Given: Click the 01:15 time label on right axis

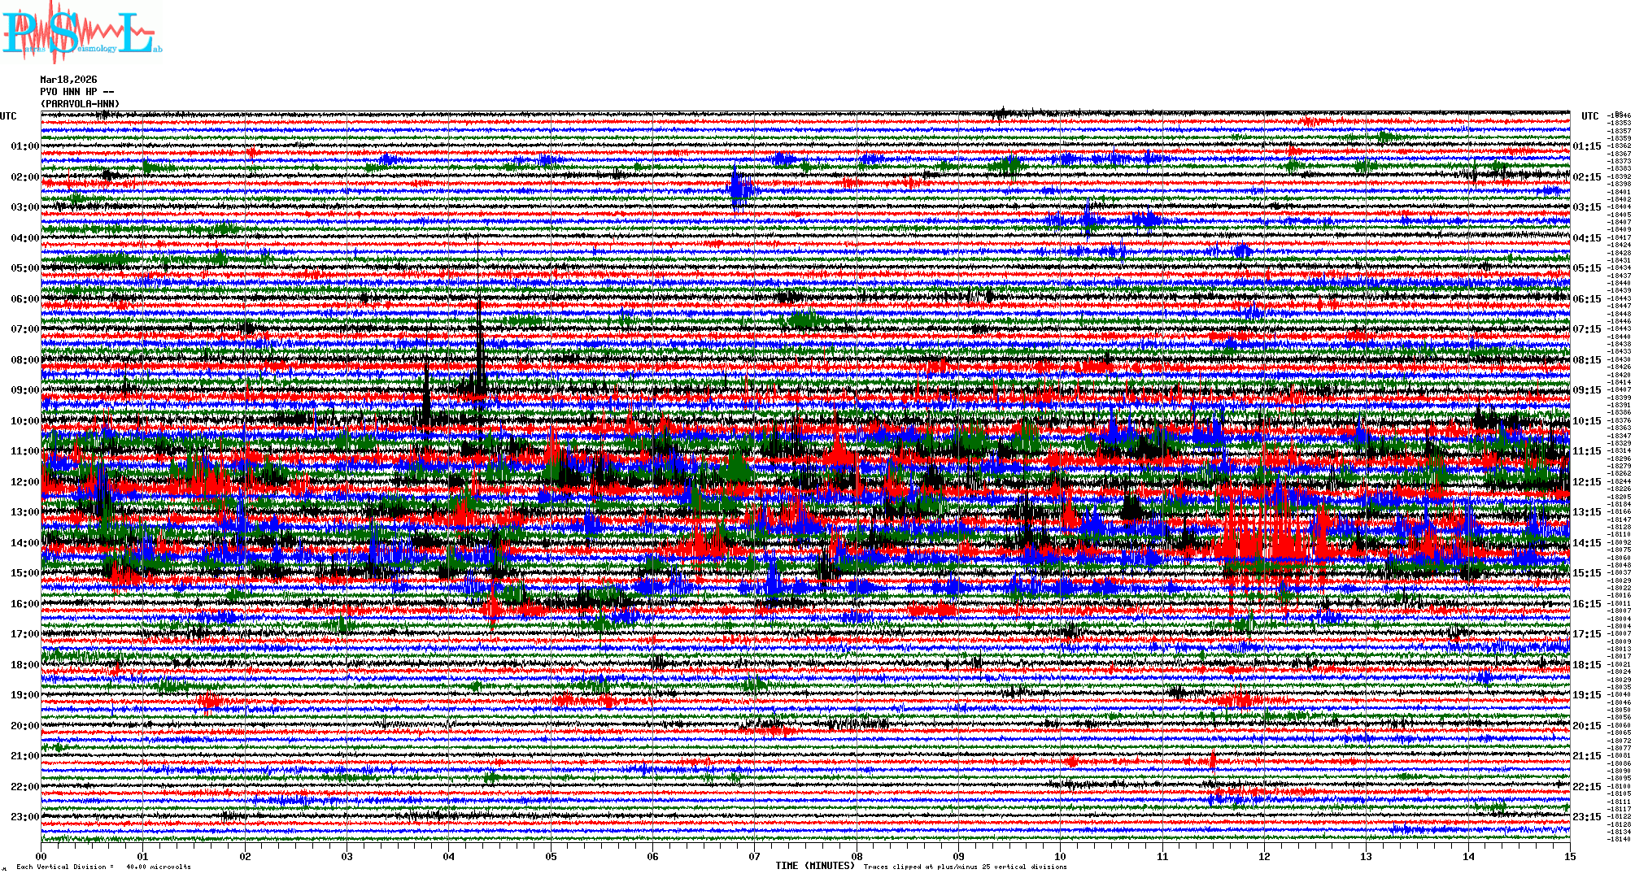Looking at the screenshot, I should [1586, 147].
